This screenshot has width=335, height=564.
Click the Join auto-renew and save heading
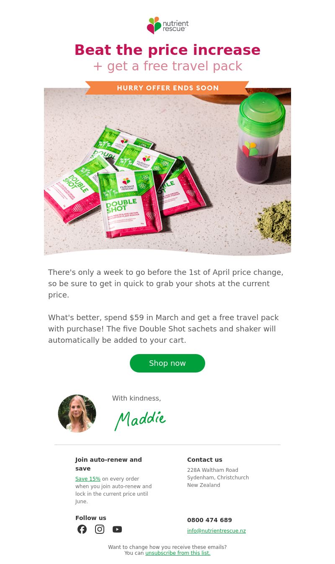[x=108, y=464]
